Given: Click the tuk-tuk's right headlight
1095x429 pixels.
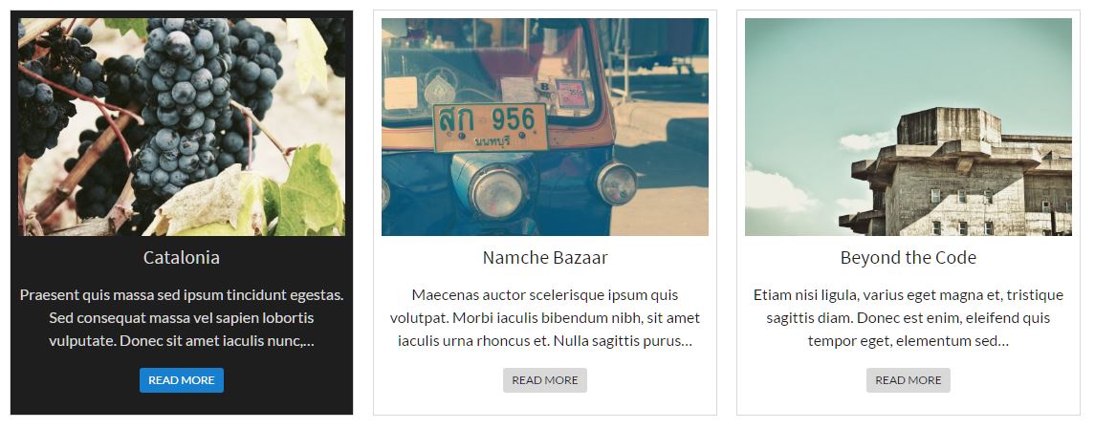Looking at the screenshot, I should (x=617, y=182).
